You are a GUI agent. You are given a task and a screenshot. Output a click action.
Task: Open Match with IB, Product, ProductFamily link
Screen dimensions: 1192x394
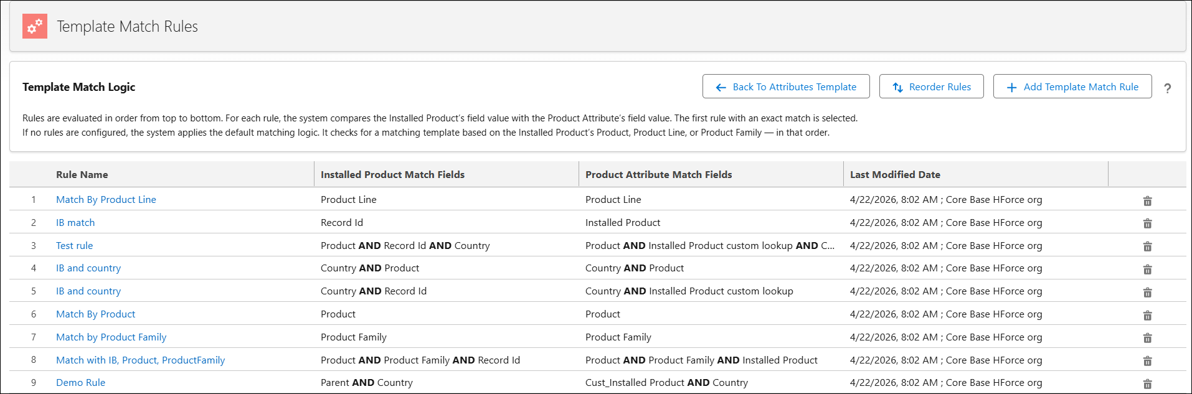click(x=140, y=360)
